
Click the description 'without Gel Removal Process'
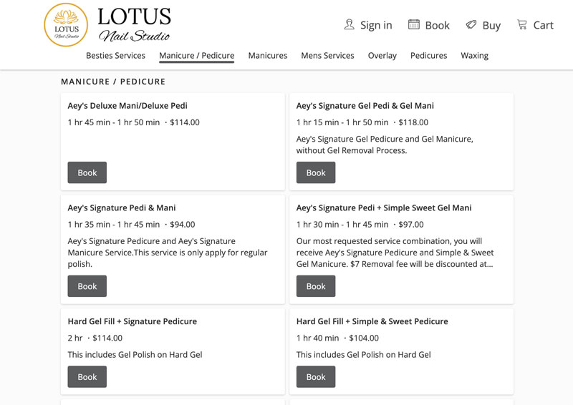coord(352,150)
